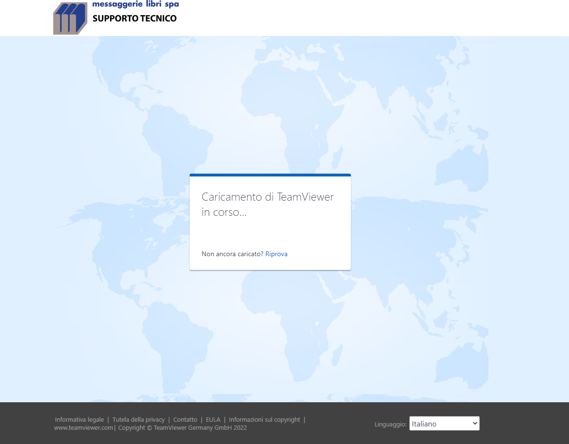Click the 'Non ancora caricato?' text
This screenshot has height=444, width=569.
(232, 254)
